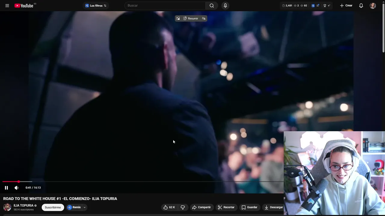Viewport: 385px width, 216px height.
Task: Open the YouTube hamburger guide menu
Action: pos(7,6)
